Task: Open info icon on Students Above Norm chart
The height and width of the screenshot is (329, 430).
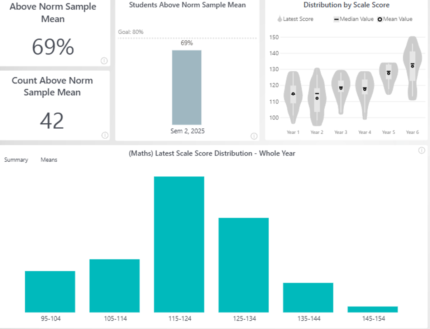Action: tap(254, 136)
